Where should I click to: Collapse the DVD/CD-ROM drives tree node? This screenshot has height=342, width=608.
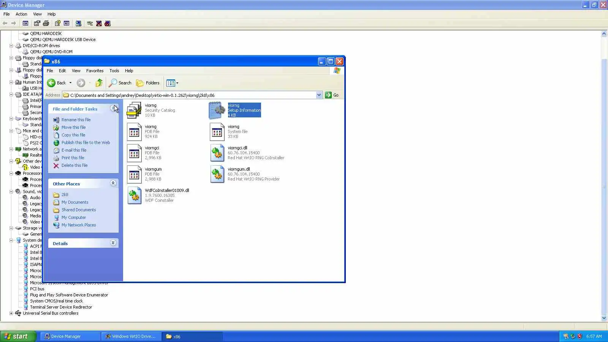(11, 46)
